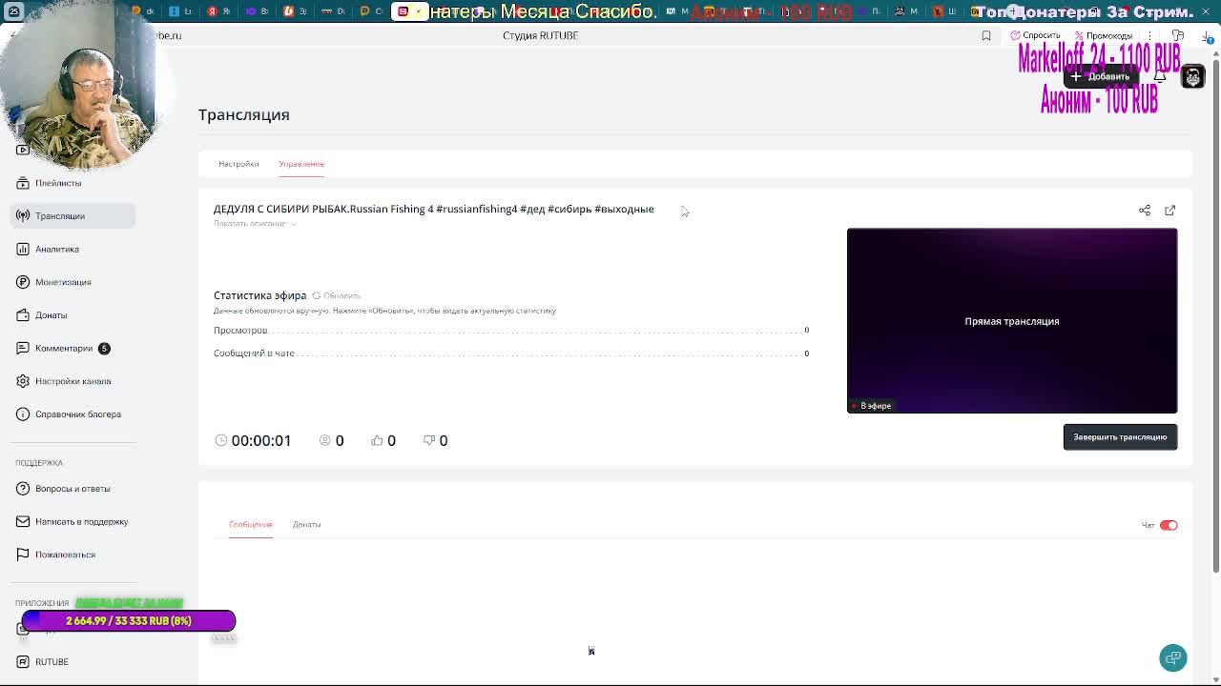
Task: Open Промокоды in the browser toolbar
Action: [x=1103, y=36]
